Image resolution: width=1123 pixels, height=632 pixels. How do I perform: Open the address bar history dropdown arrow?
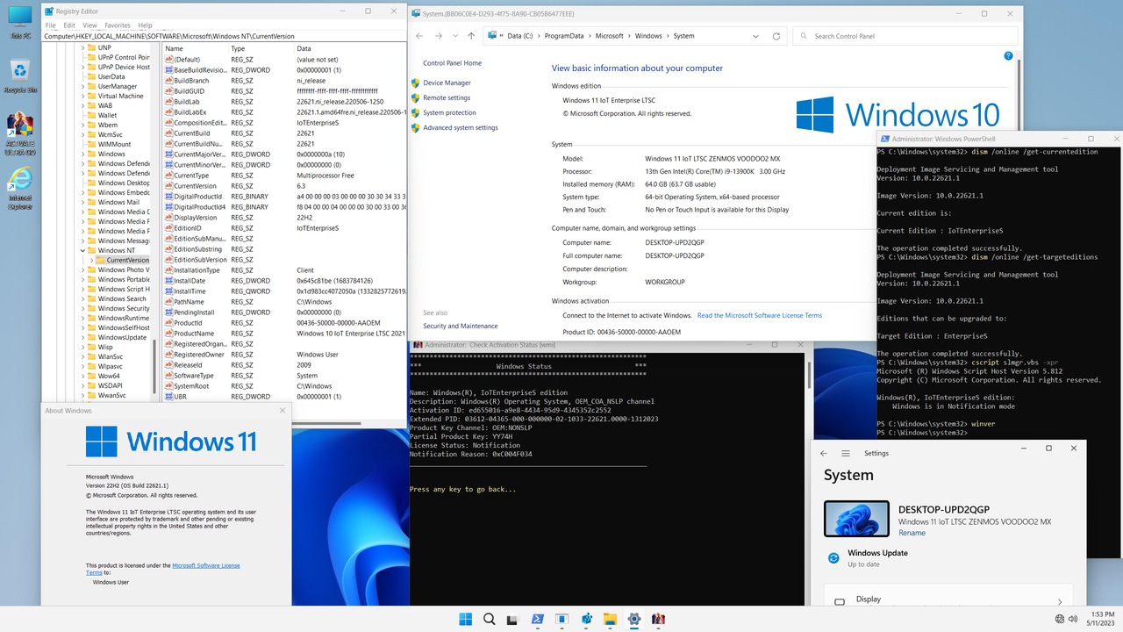[756, 36]
